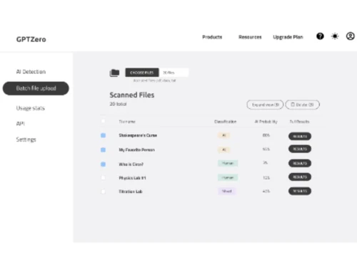Toggle the light/dark theme sun icon
Image resolution: width=357 pixels, height=267 pixels.
tap(335, 36)
